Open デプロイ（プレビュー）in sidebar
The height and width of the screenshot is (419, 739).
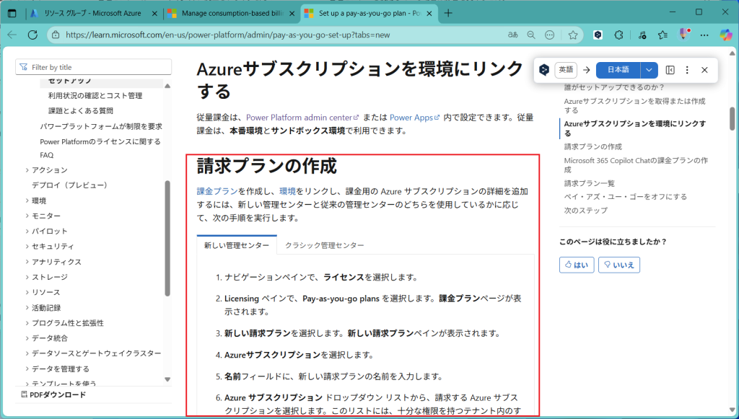point(70,185)
